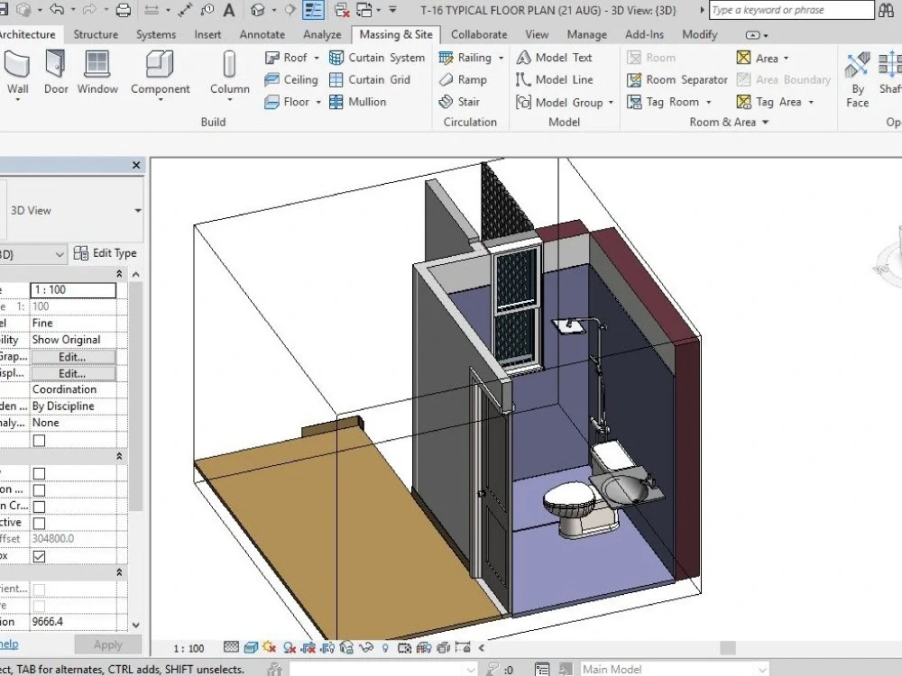Click the Switch Windows icon
This screenshot has width=902, height=676.
[x=364, y=10]
